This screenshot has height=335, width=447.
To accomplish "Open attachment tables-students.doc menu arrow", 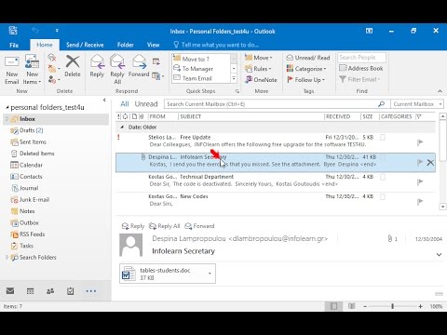I will [210, 274].
